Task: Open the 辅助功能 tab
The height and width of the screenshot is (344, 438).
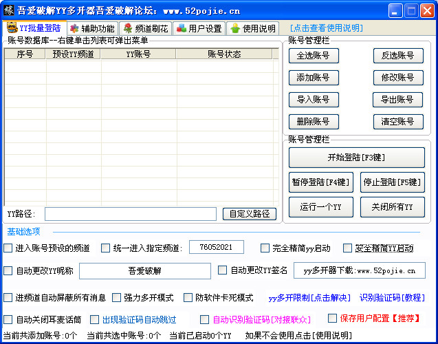Action: pyautogui.click(x=91, y=28)
